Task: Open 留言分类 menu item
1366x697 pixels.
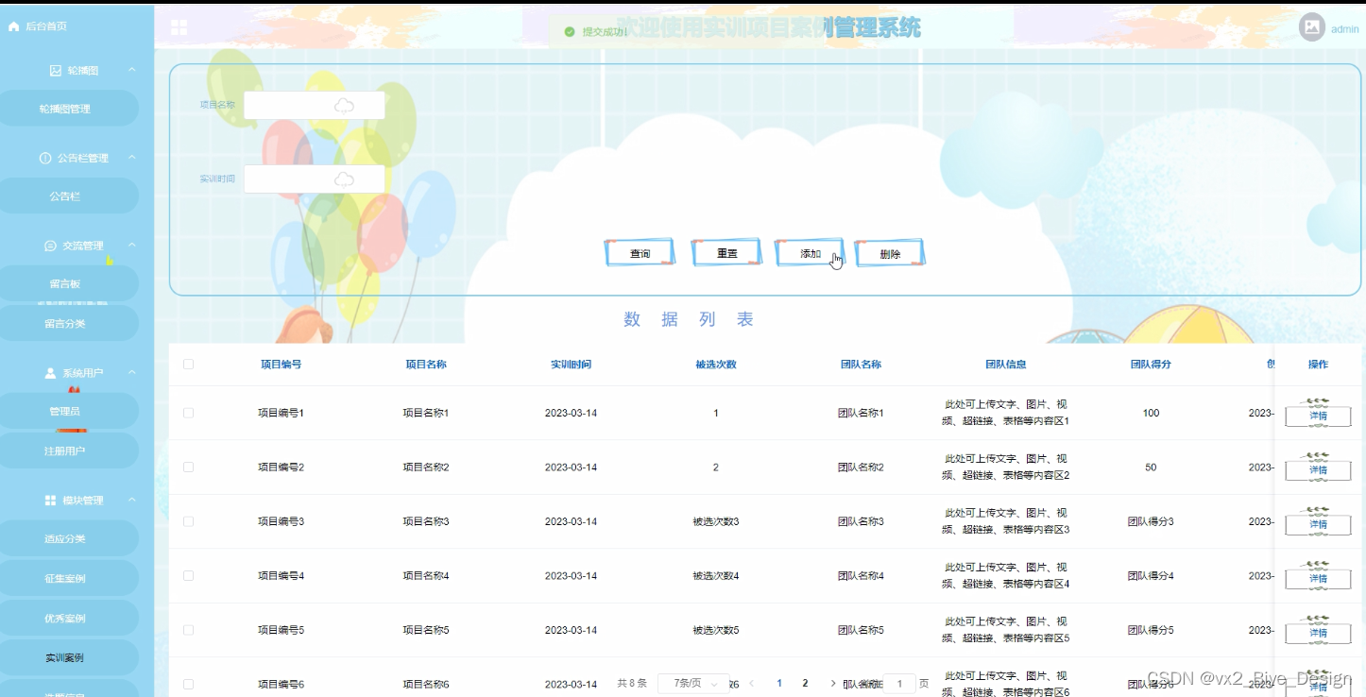Action: [66, 323]
